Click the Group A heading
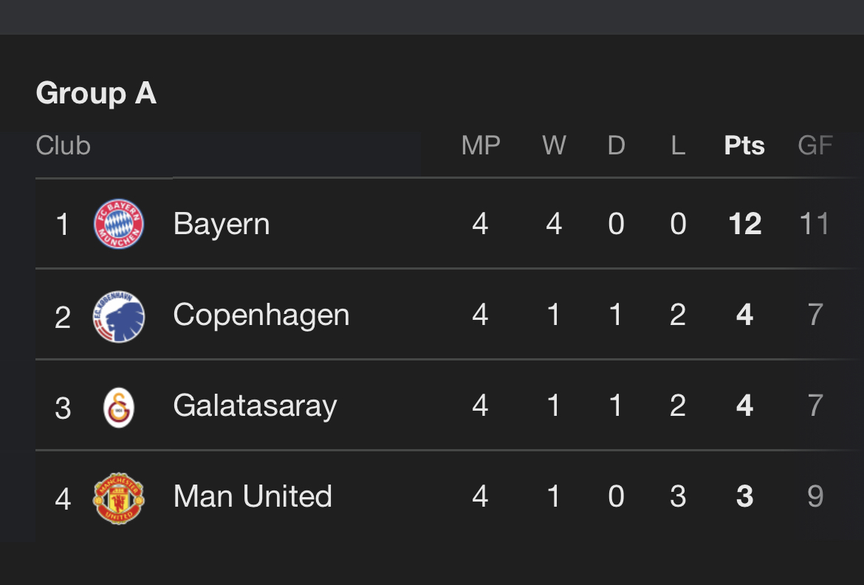Image resolution: width=864 pixels, height=585 pixels. pyautogui.click(x=97, y=92)
